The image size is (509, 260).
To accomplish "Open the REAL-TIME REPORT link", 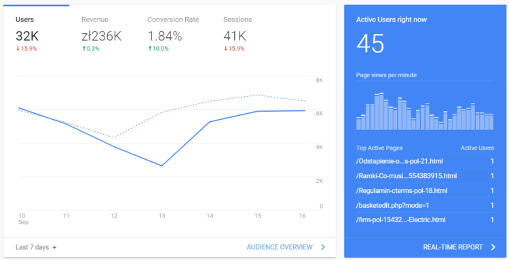I will click(x=453, y=247).
